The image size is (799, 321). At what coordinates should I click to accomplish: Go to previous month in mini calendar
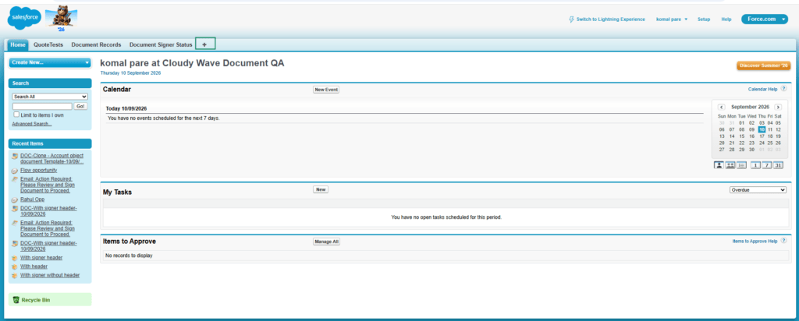tap(721, 107)
